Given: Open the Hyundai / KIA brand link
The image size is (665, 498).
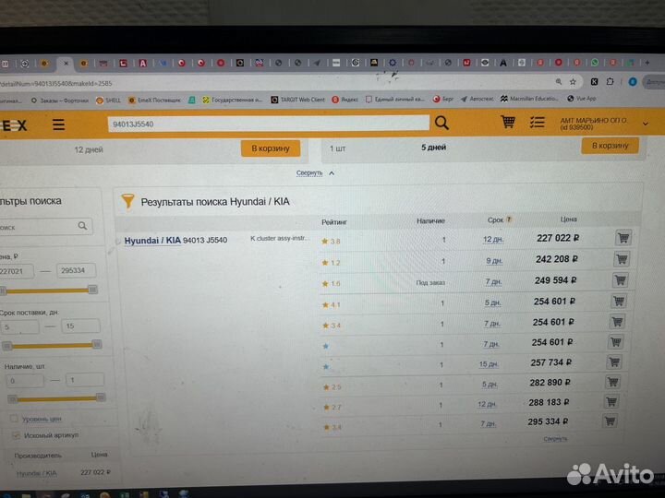Looking at the screenshot, I should 152,241.
